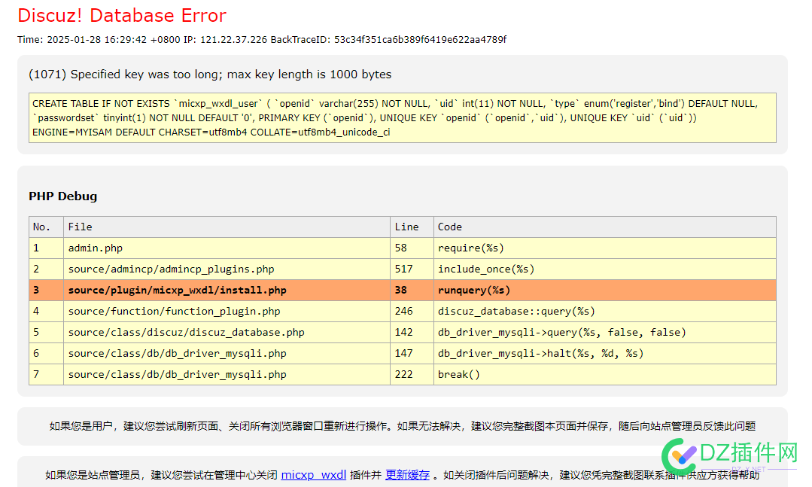Click the PHP Debug heading

tap(62, 196)
